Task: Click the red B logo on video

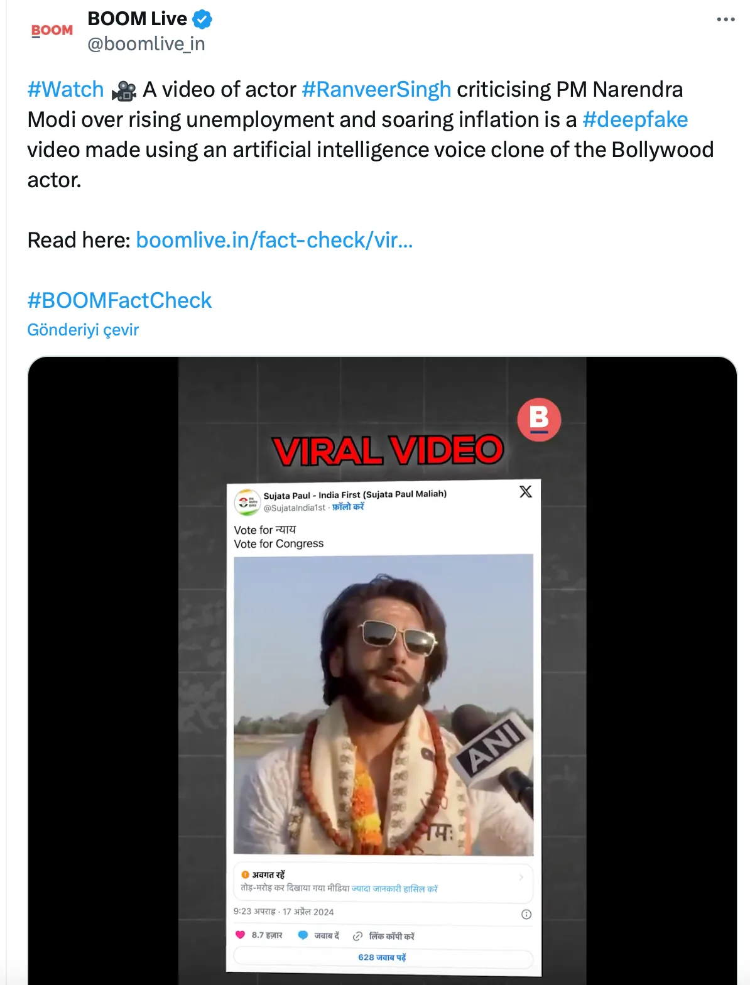Action: pos(539,420)
